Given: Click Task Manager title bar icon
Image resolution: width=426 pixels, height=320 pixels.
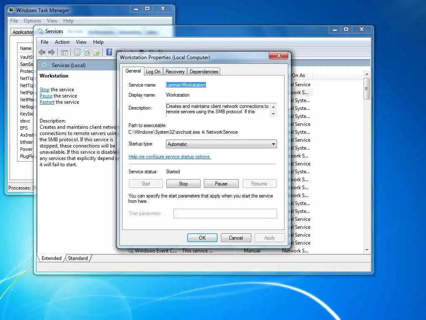Looking at the screenshot, I should [11, 10].
